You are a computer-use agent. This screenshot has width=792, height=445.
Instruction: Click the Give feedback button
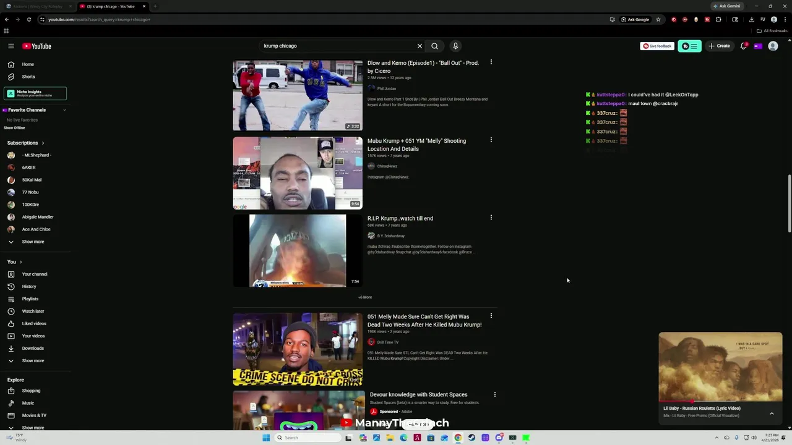(657, 46)
